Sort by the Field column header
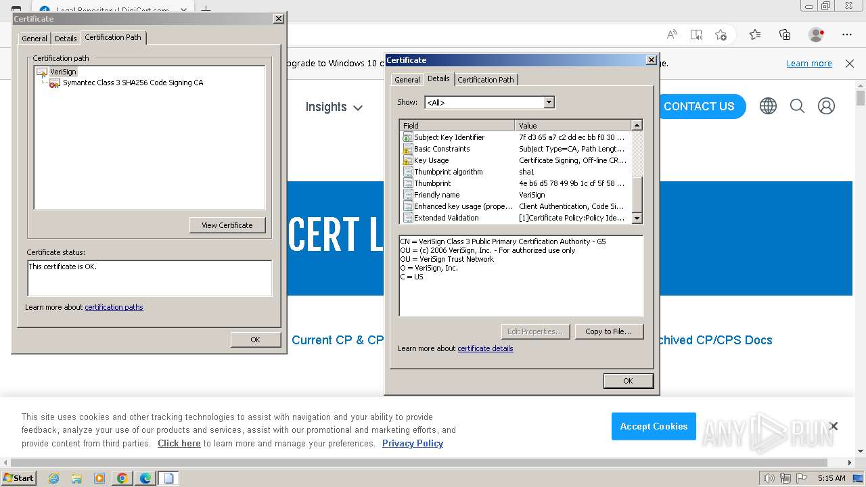This screenshot has height=487, width=866. [x=457, y=125]
